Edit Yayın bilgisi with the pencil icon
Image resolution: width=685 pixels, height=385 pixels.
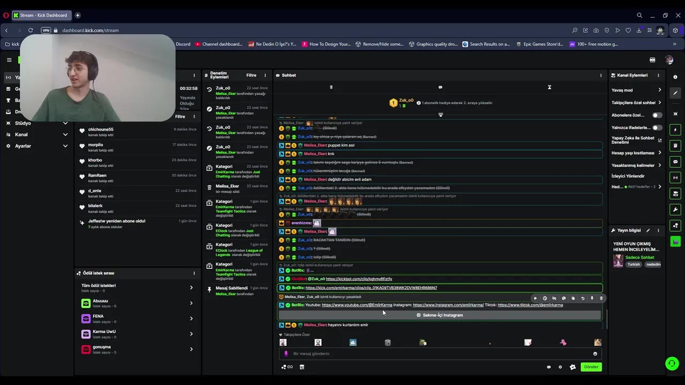coord(648,230)
